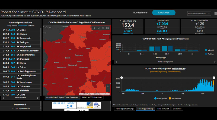Open the hamburger menu at top right
The width and height of the screenshot is (217, 120).
tap(216, 13)
